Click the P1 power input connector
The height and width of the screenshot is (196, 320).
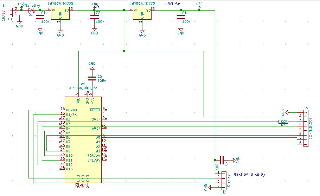pos(10,12)
